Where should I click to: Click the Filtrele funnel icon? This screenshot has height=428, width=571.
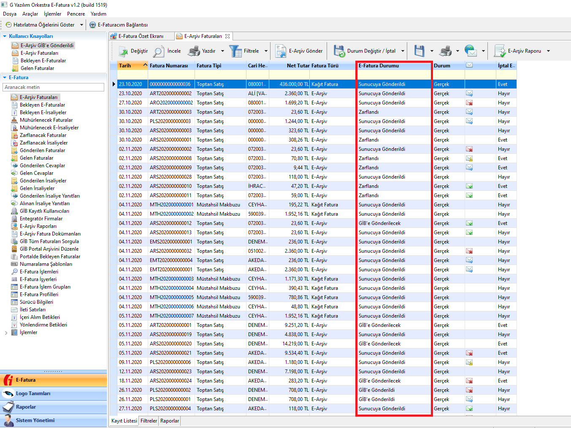pyautogui.click(x=235, y=51)
